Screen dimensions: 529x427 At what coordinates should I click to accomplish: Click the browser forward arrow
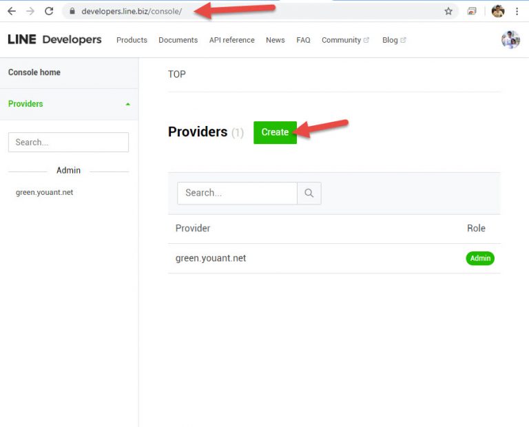tap(30, 11)
